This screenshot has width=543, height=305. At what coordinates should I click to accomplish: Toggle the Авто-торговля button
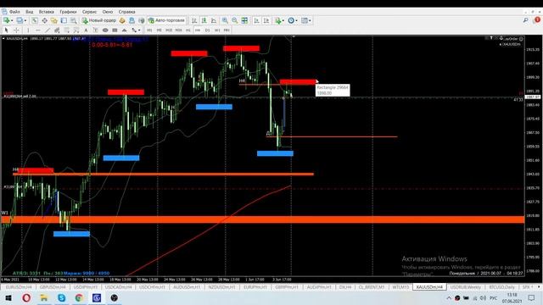[x=167, y=20]
